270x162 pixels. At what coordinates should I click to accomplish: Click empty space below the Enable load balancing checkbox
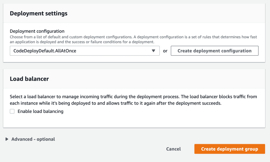coord(134,121)
